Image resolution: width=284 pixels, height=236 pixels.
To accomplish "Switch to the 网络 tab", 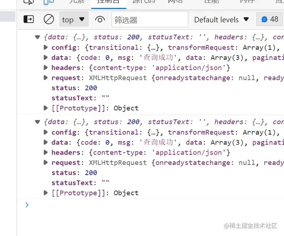I will click(178, 2).
